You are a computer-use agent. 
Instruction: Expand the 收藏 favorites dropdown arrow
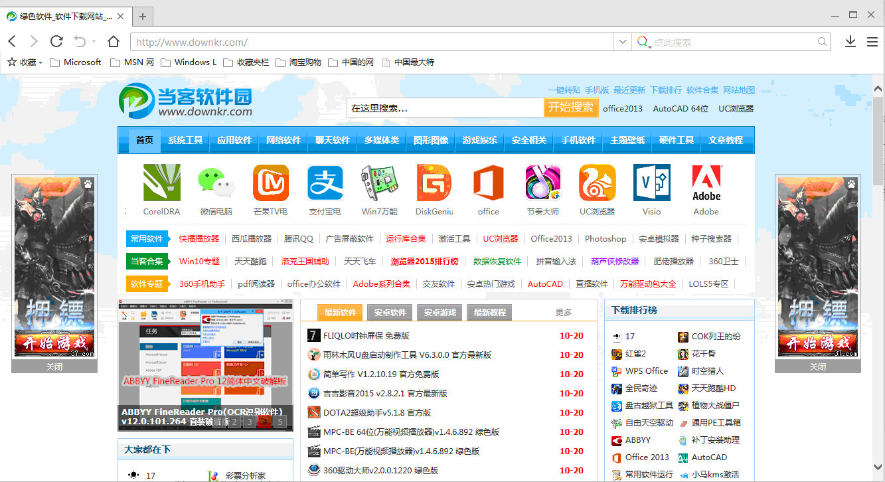[40, 63]
